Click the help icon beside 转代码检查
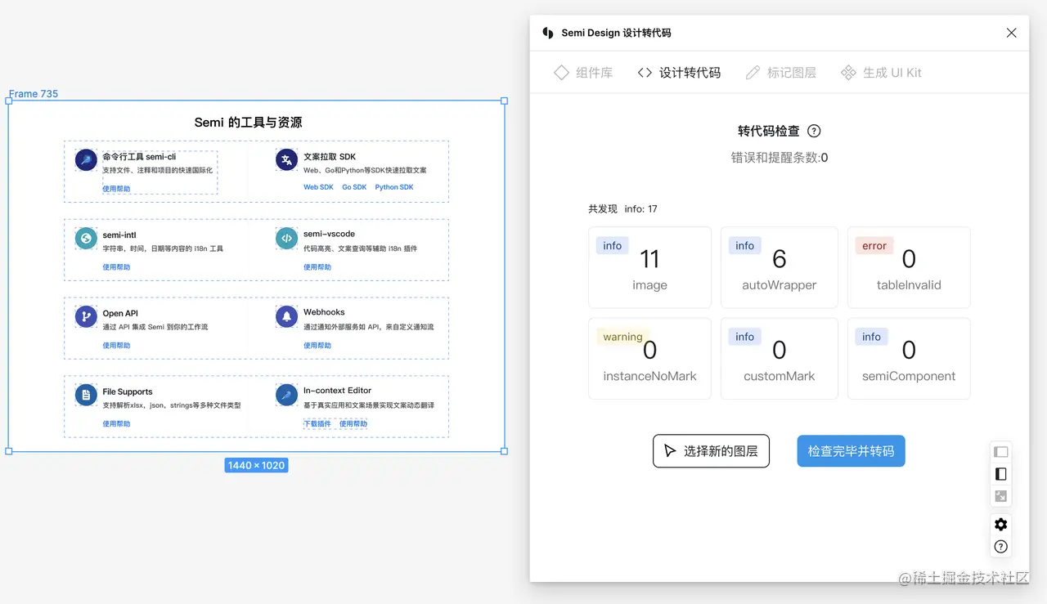This screenshot has width=1047, height=604. 814,131
